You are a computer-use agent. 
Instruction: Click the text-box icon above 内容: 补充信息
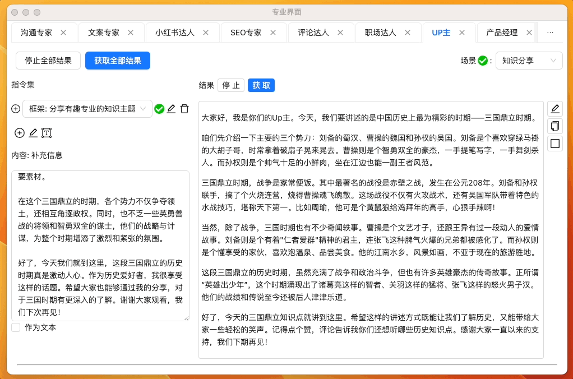pos(47,133)
